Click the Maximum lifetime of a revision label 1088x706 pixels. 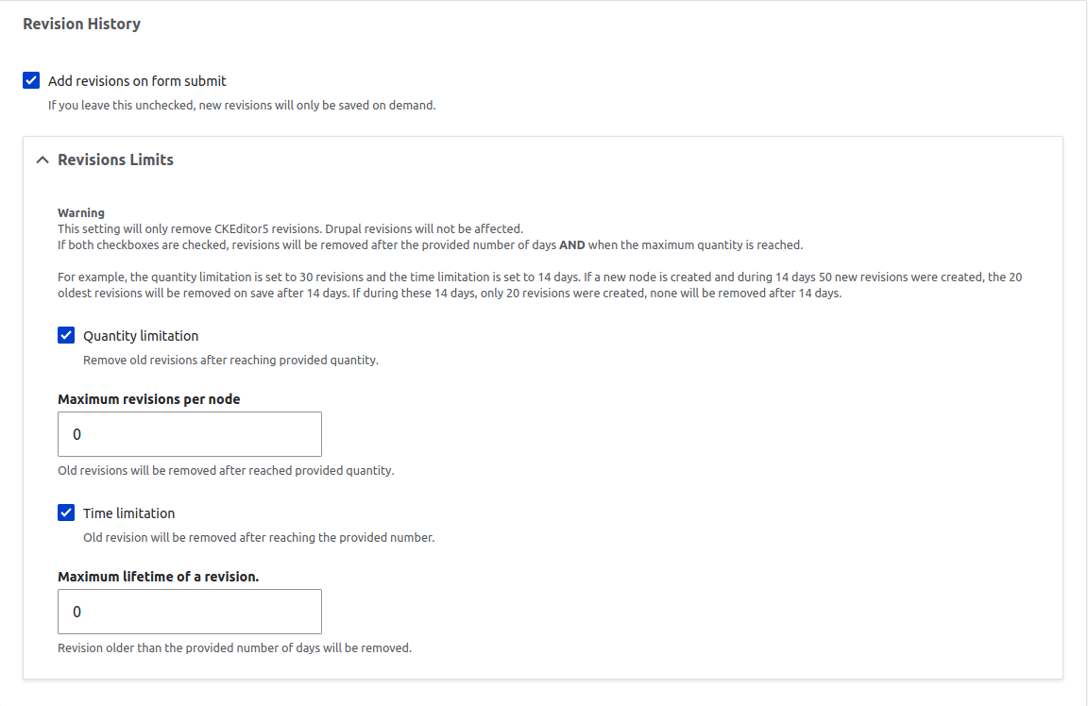[157, 576]
